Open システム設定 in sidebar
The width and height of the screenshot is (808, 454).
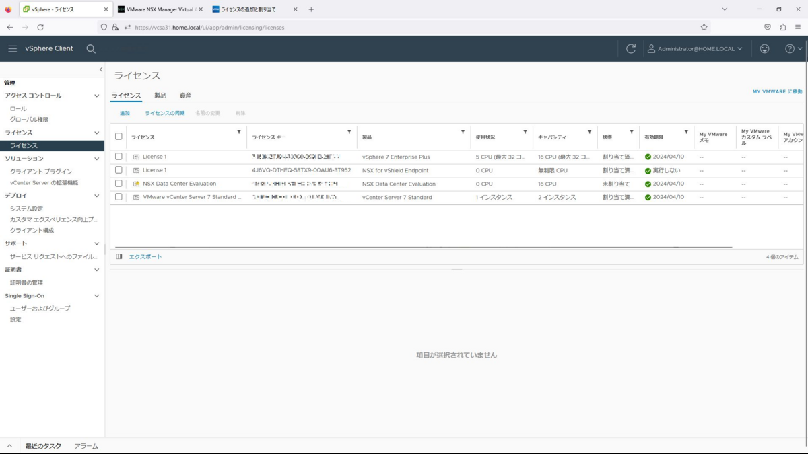26,209
